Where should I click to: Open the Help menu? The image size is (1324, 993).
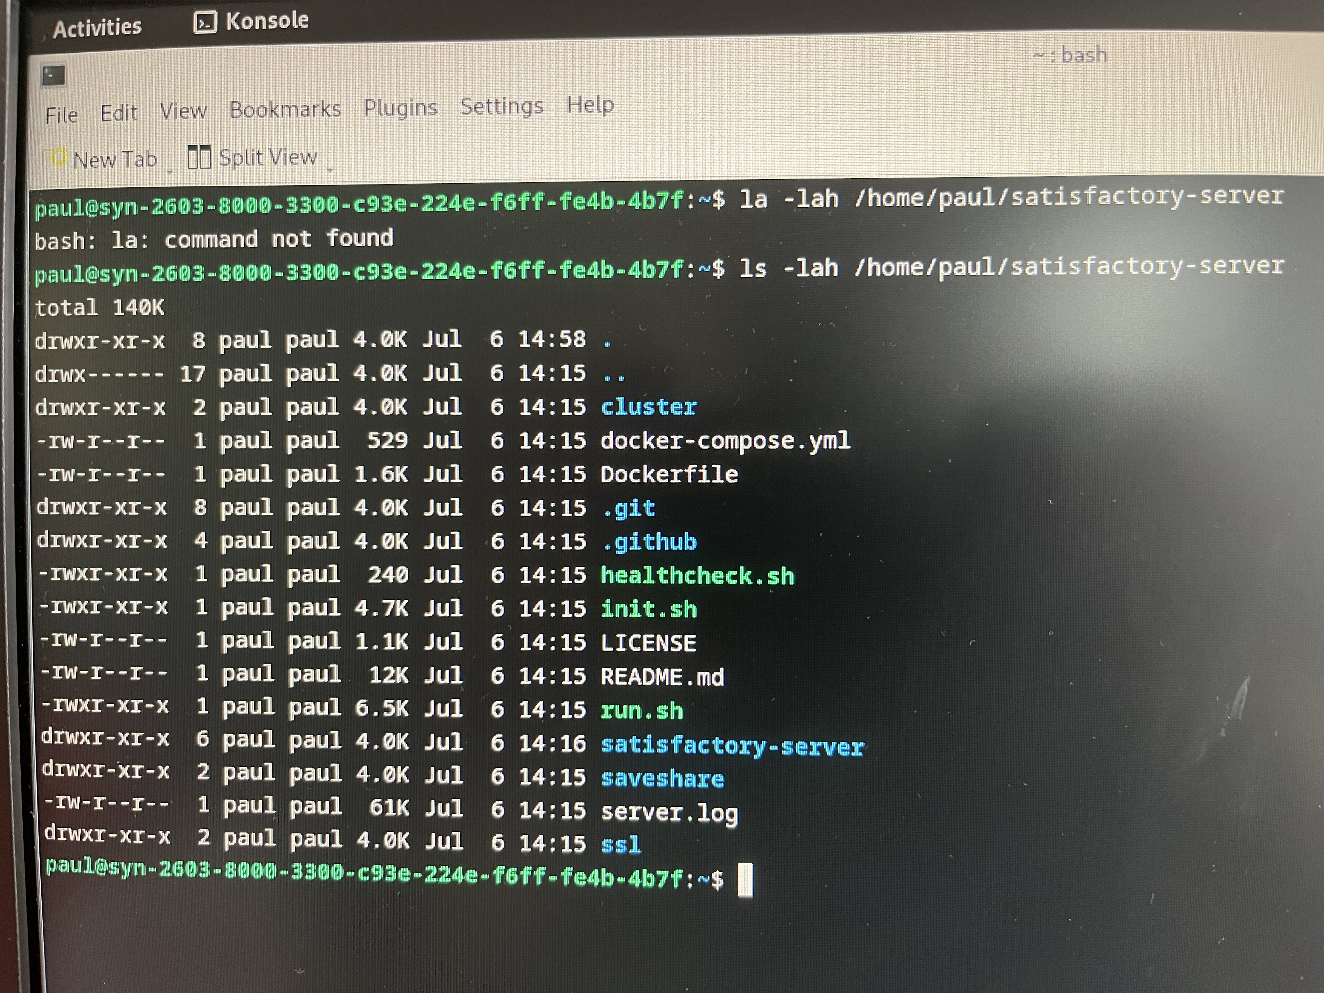click(590, 105)
